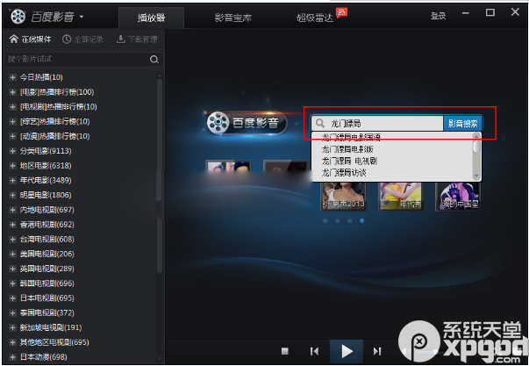
Task: Click the magnifier icon in main search box
Action: 320,123
